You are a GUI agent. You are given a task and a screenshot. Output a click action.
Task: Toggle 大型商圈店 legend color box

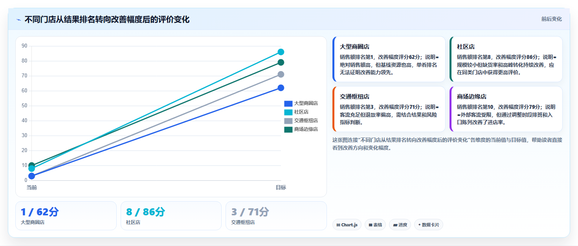(288, 103)
